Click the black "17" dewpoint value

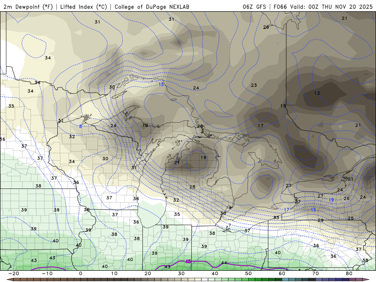(x=261, y=125)
